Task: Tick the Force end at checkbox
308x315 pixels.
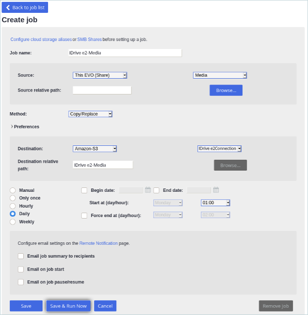Action: click(x=84, y=216)
